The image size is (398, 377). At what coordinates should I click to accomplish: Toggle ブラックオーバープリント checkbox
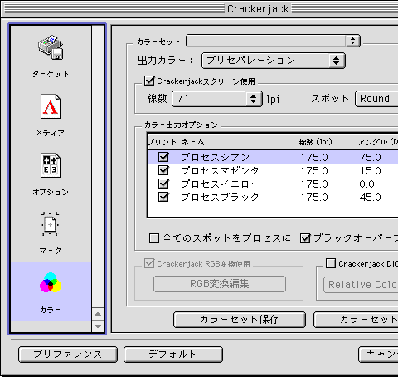point(305,238)
